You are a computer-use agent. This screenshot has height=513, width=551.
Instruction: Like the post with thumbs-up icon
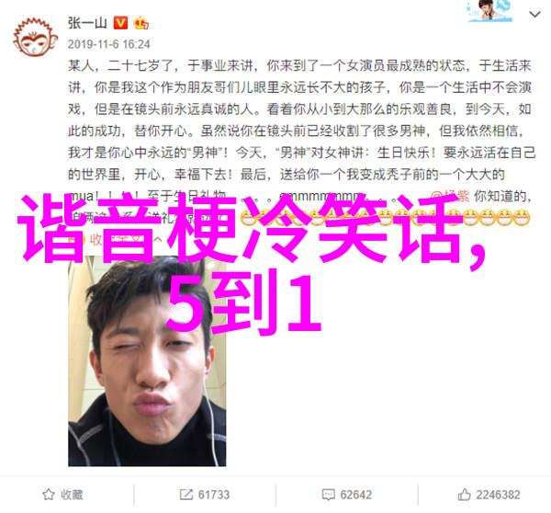[464, 495]
